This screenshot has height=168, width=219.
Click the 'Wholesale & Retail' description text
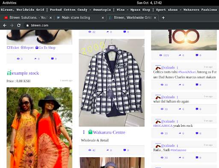click(x=95, y=140)
